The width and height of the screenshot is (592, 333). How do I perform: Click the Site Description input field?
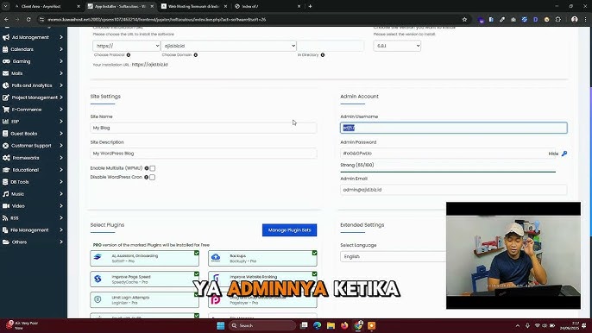[x=204, y=154]
